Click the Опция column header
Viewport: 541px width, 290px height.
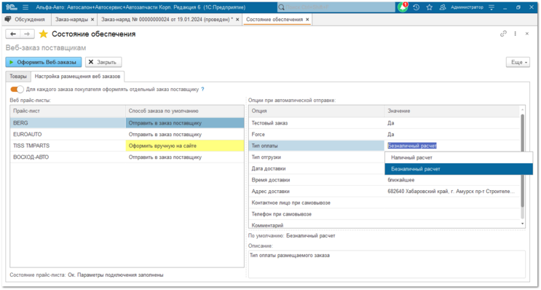tap(317, 111)
